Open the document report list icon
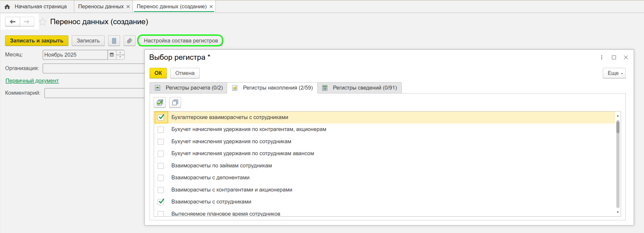 point(114,41)
